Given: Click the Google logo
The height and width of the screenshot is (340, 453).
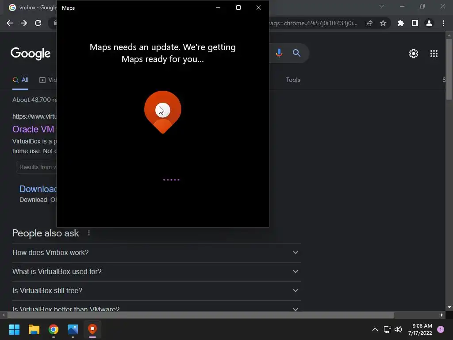Looking at the screenshot, I should 31,54.
